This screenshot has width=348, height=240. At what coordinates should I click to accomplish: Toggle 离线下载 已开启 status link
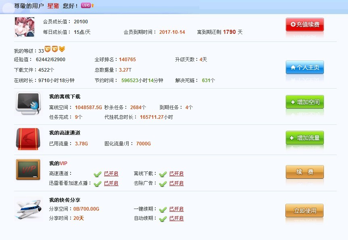click(176, 174)
